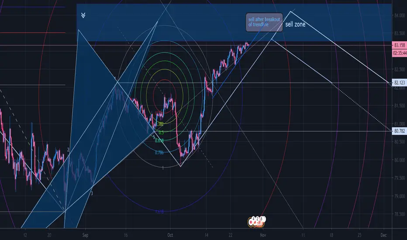The width and height of the screenshot is (407, 240).
Task: Click the date 12 on time axis
Action: click(25, 235)
